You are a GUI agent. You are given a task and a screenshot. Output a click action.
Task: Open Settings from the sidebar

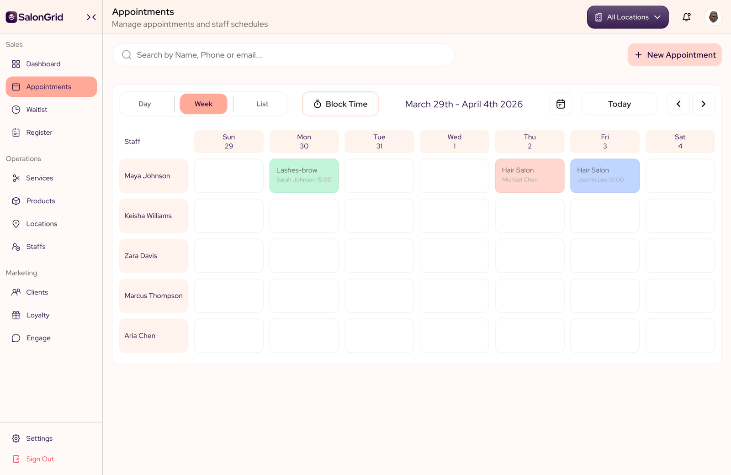[x=39, y=438]
